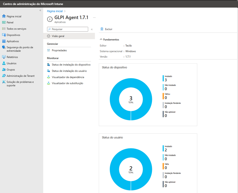The height and width of the screenshot is (193, 238).
Task: Click the Editor value Teclib
Action: [x=129, y=46]
